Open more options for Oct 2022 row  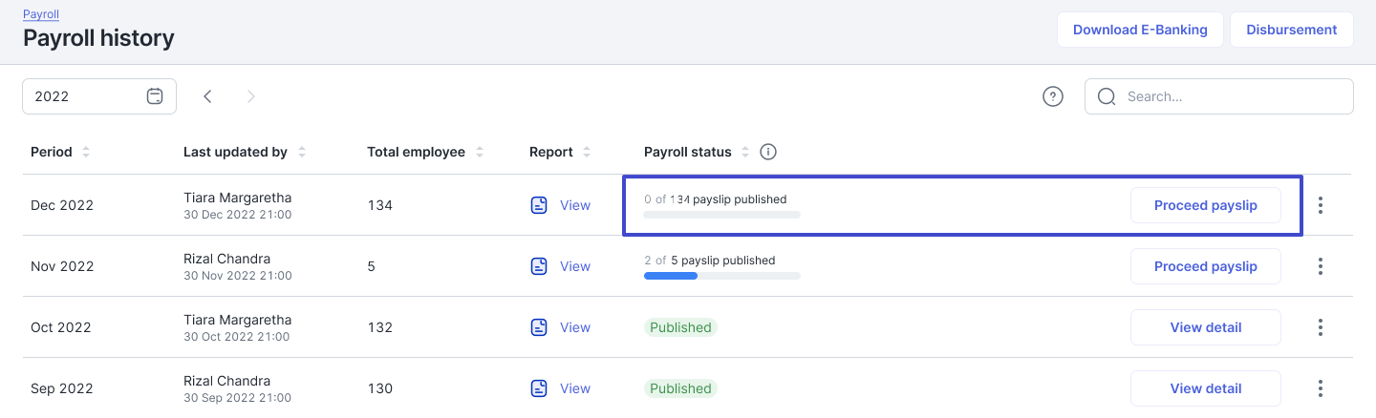pyautogui.click(x=1321, y=327)
